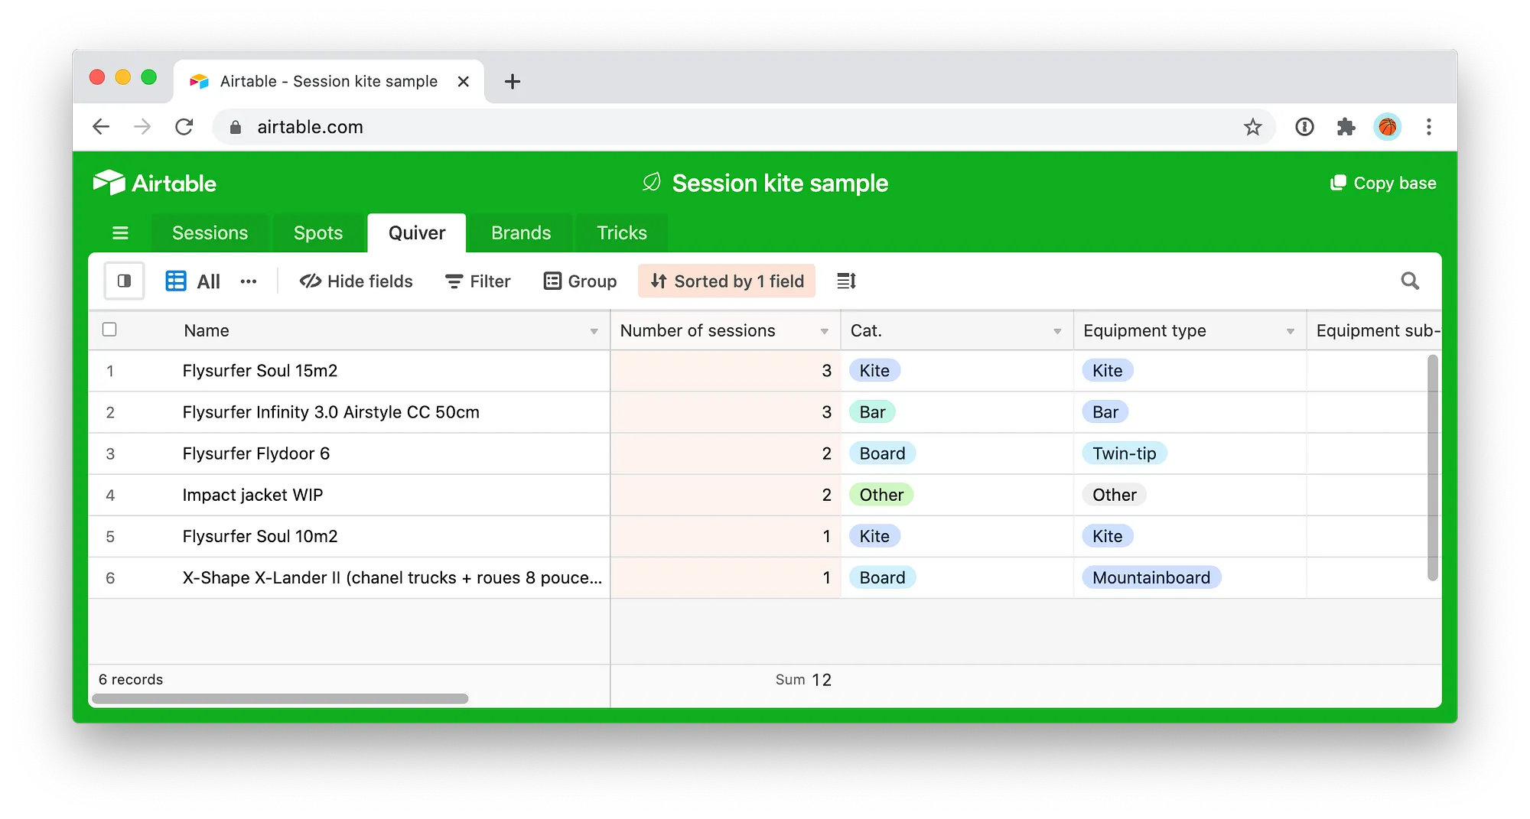Click the 6 records count

coord(131,680)
